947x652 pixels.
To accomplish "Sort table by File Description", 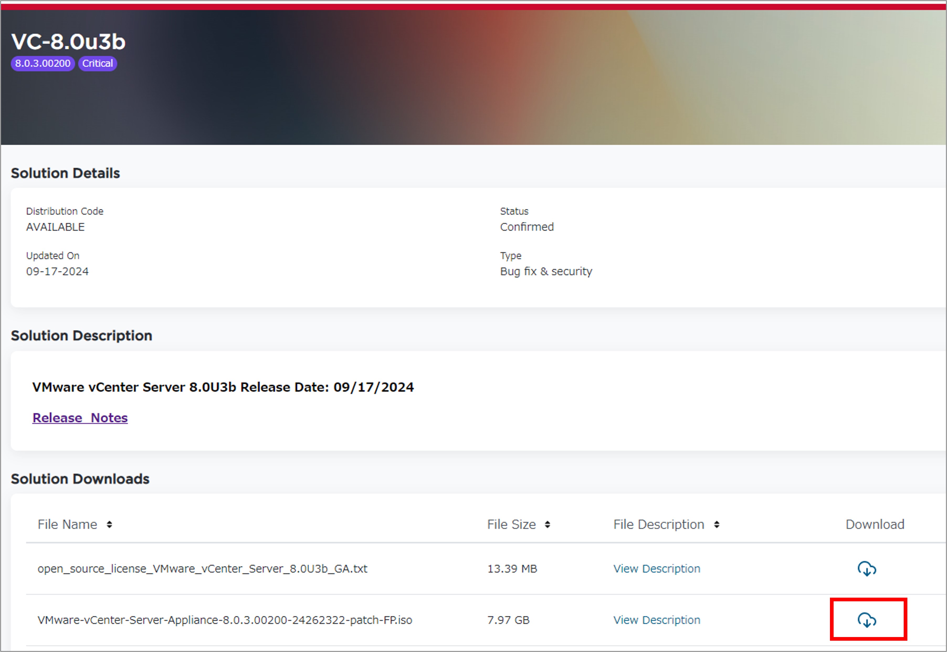I will (716, 525).
